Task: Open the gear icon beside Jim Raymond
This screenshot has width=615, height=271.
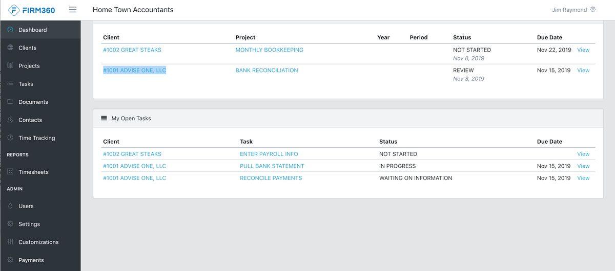Action: pyautogui.click(x=593, y=10)
